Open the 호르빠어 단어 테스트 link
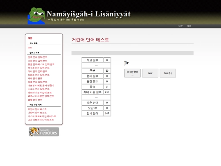This screenshot has width=221, height=166. (x=42, y=116)
